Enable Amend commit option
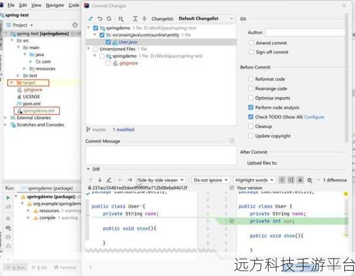The height and width of the screenshot is (276, 355). (x=251, y=43)
